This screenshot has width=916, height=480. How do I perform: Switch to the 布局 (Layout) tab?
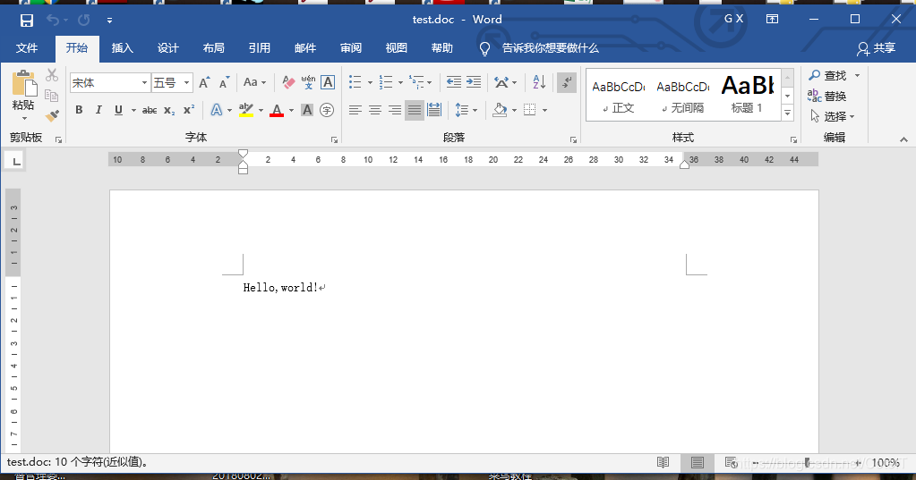pos(213,48)
